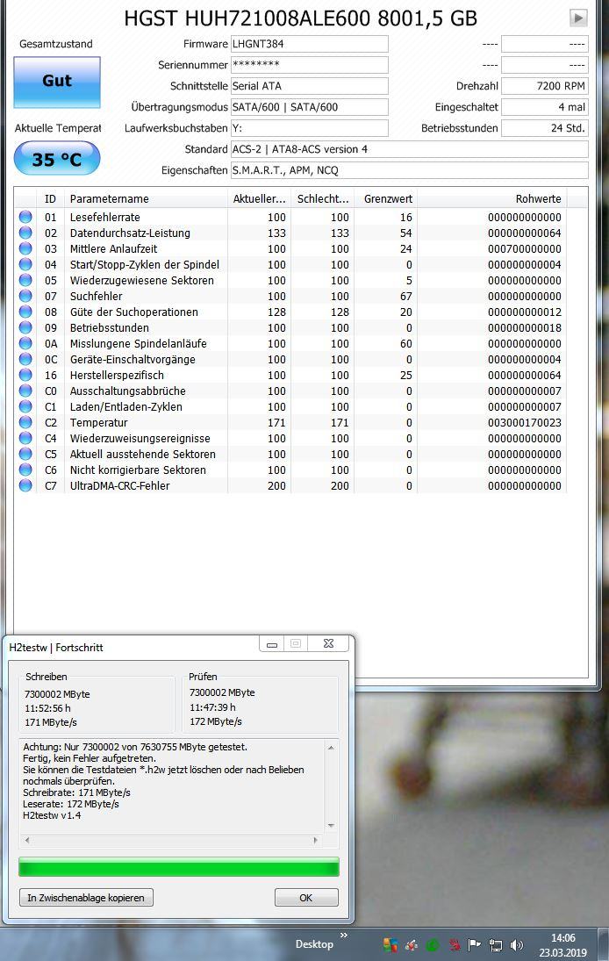The image size is (609, 961).
Task: Click the Betriebsstunden value 24 Std.
Action: (x=545, y=128)
